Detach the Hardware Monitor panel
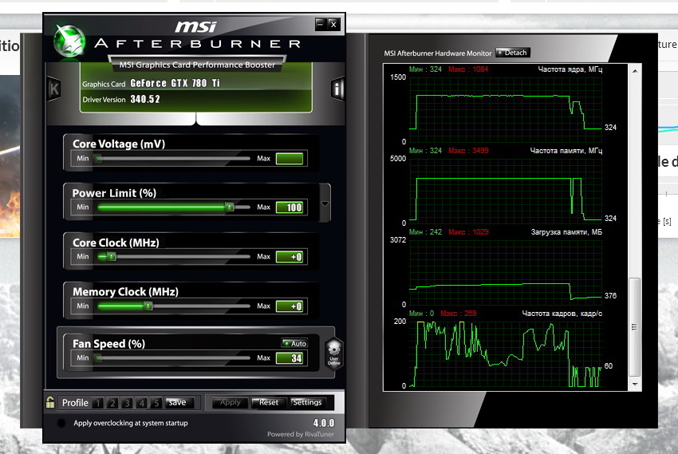 tap(512, 53)
